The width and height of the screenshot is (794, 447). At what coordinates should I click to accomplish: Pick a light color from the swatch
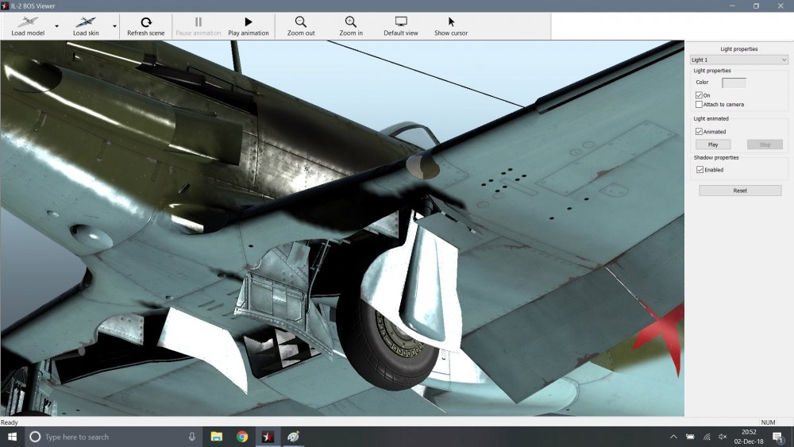(734, 83)
